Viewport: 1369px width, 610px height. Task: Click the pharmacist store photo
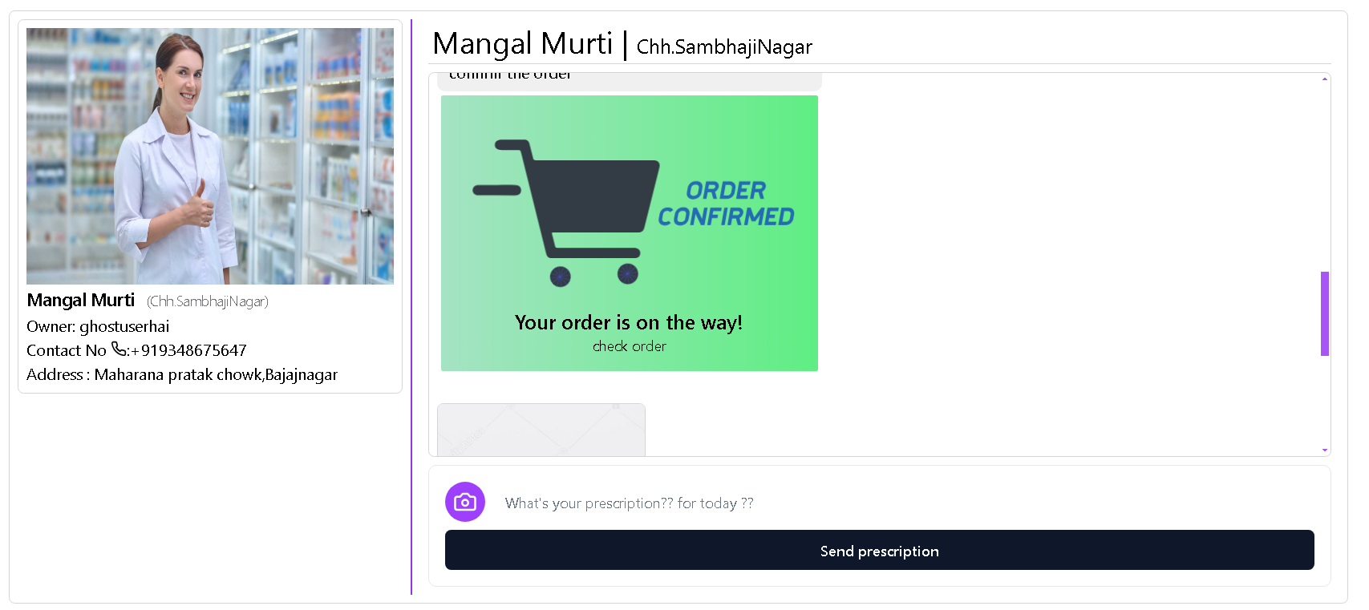[x=210, y=156]
